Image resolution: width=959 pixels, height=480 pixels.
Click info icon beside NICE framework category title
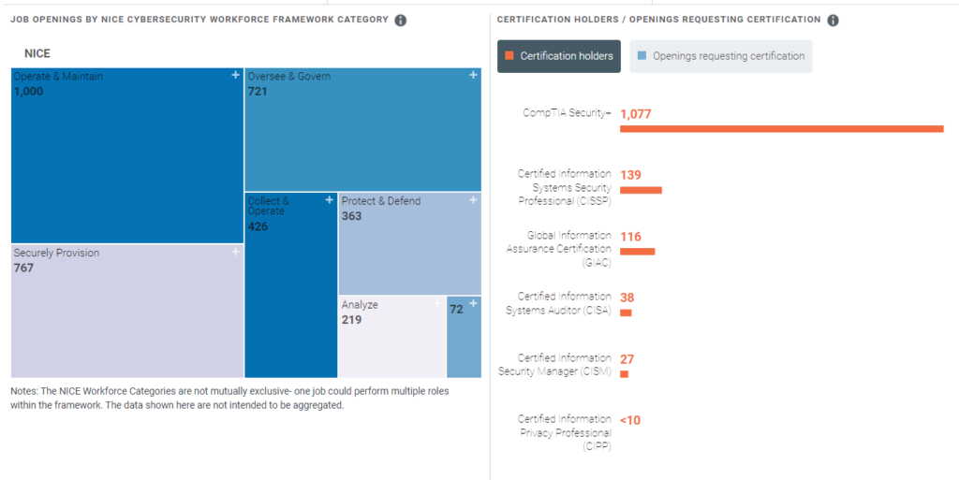pyautogui.click(x=401, y=21)
